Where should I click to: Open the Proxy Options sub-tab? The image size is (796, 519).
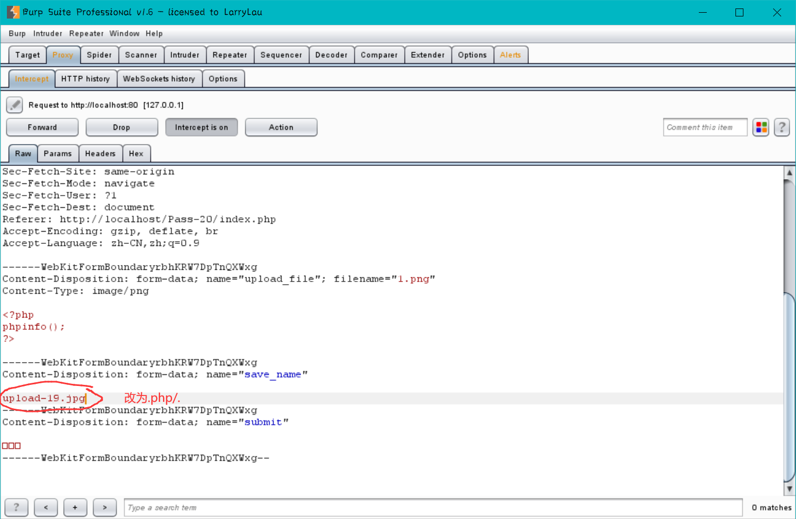pos(223,78)
